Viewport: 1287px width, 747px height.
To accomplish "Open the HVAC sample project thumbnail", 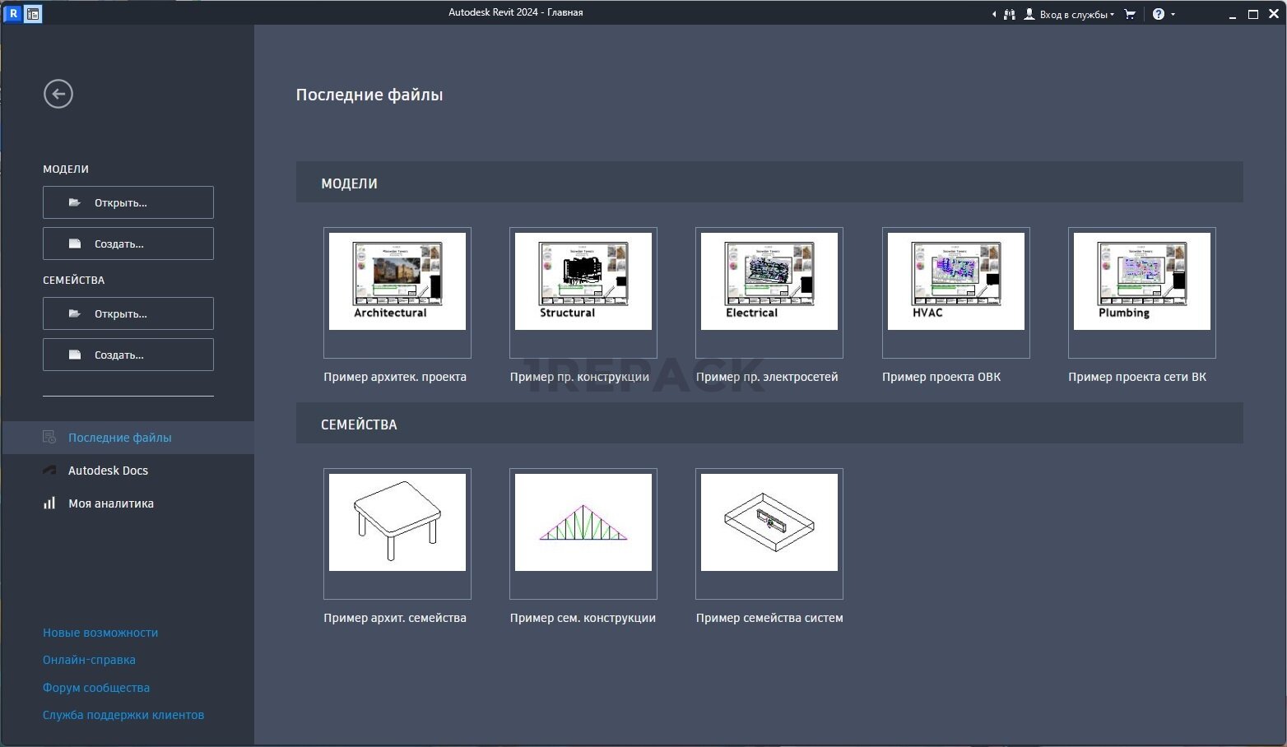I will tap(955, 281).
